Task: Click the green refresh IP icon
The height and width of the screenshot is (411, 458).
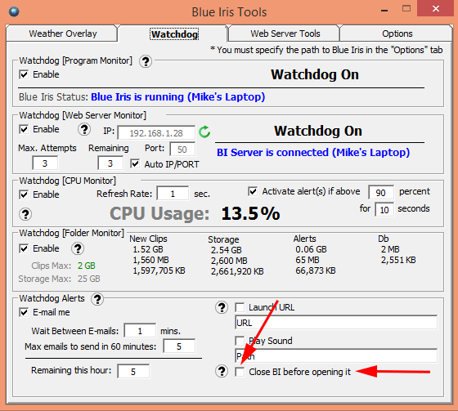Action: pyautogui.click(x=204, y=132)
